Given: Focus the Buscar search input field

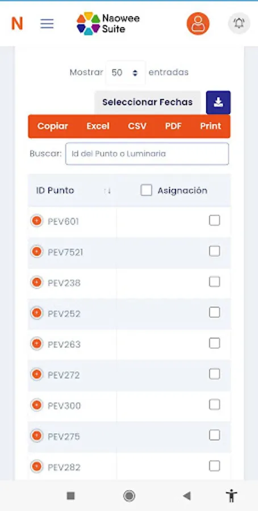Looking at the screenshot, I should [x=147, y=153].
